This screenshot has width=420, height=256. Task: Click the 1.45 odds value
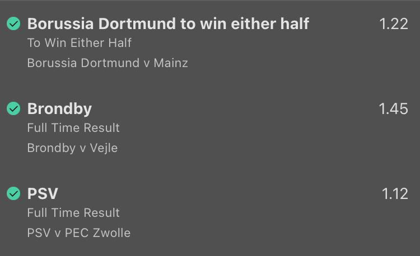click(x=393, y=109)
